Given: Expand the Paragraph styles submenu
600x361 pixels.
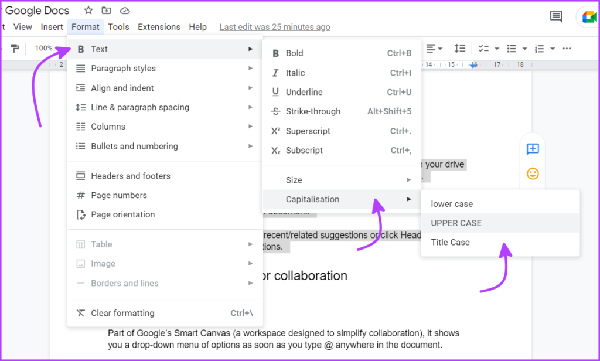Looking at the screenshot, I should pos(165,69).
